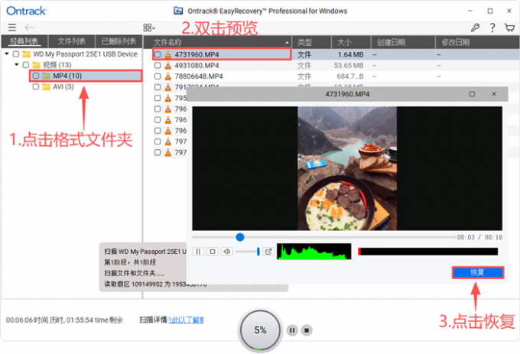Click the 1.64 MB size cell
The image size is (520, 354).
350,54
